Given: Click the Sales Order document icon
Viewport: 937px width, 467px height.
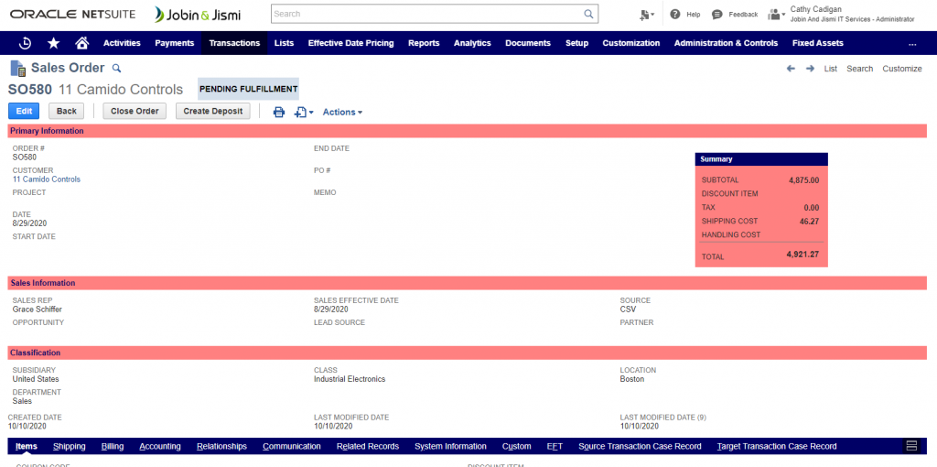Looking at the screenshot, I should click(x=18, y=68).
